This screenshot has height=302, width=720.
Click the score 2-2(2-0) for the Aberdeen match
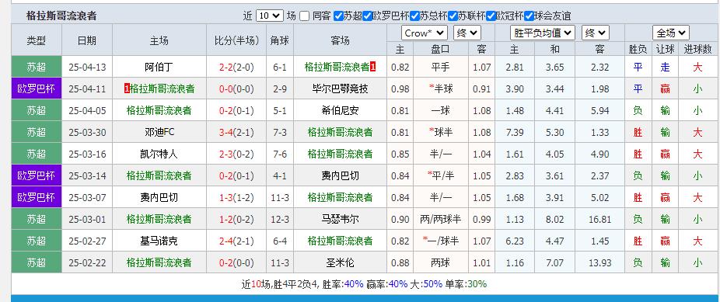click(236, 68)
